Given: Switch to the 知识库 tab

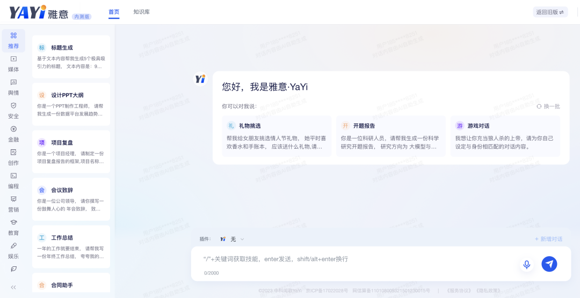Looking at the screenshot, I should (142, 12).
